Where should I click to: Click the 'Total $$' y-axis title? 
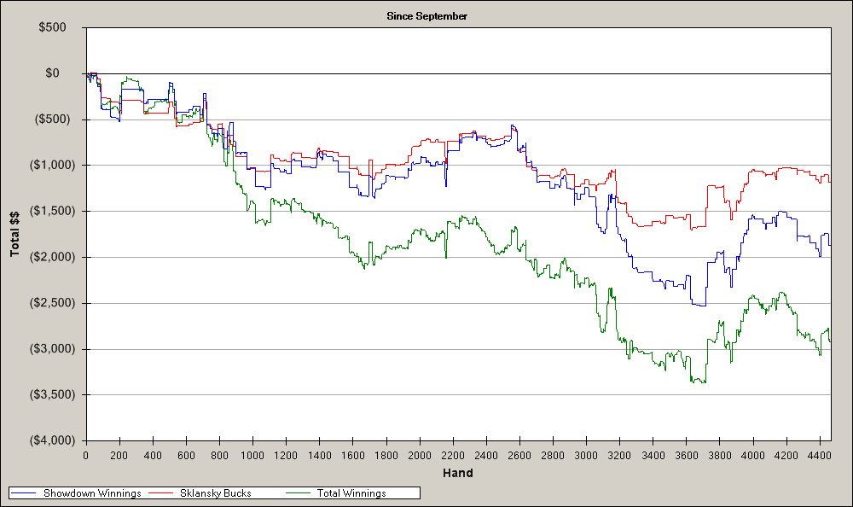tap(15, 235)
